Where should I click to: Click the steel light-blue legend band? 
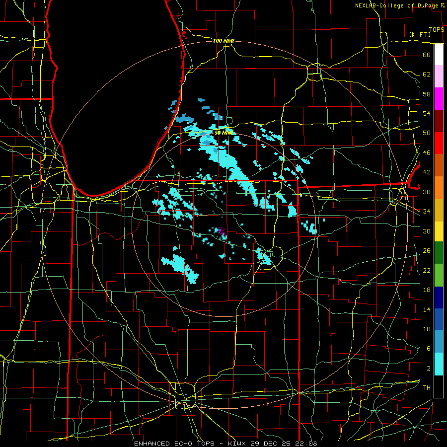click(x=439, y=342)
